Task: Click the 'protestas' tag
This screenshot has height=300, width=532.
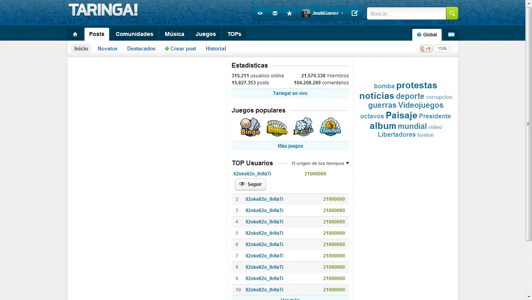Action: click(x=417, y=86)
